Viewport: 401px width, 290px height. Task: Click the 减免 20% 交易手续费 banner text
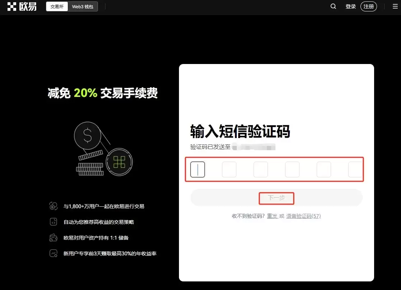coord(102,93)
